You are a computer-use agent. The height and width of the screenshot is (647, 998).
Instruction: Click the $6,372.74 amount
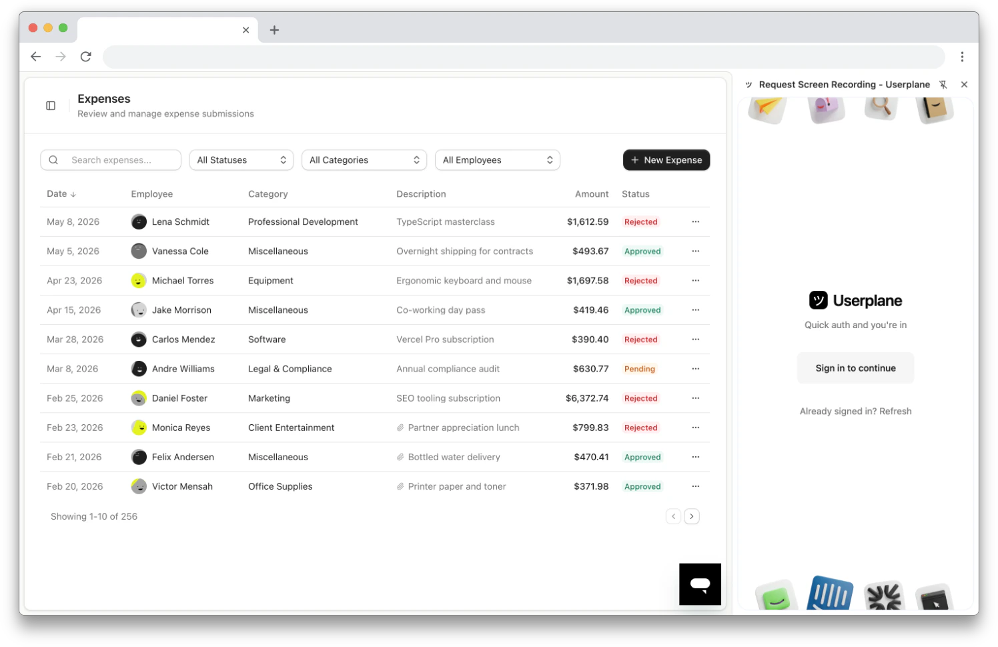[587, 398]
